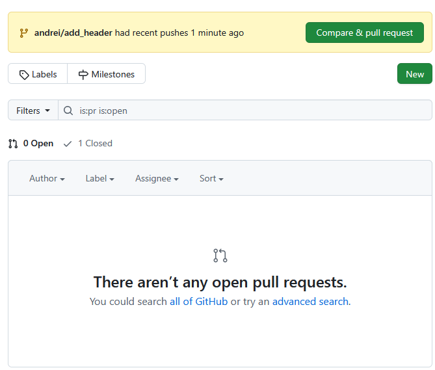This screenshot has width=435, height=370.
Task: Expand the Filters dropdown
Action: click(33, 111)
